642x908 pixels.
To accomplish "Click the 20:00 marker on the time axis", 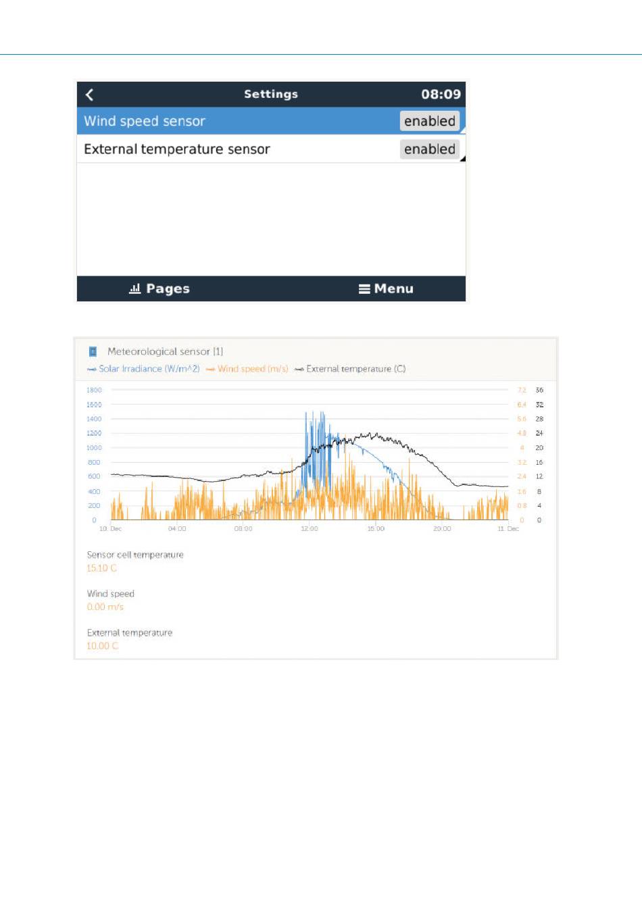I will click(x=442, y=529).
